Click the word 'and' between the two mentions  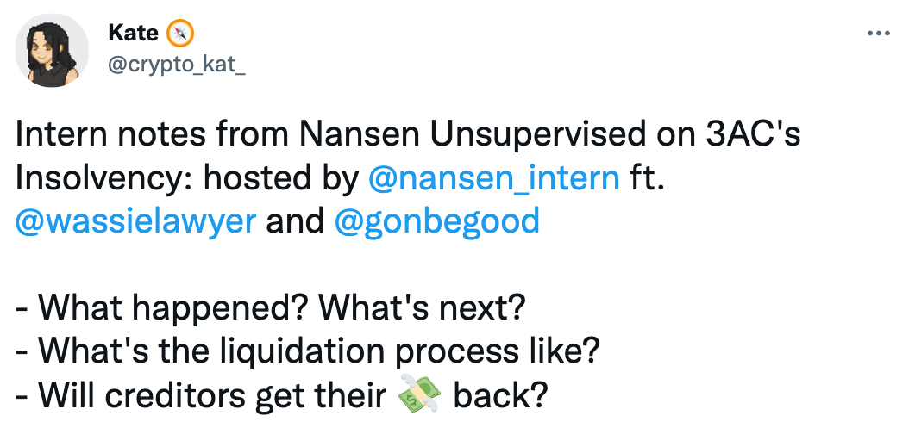(x=295, y=222)
